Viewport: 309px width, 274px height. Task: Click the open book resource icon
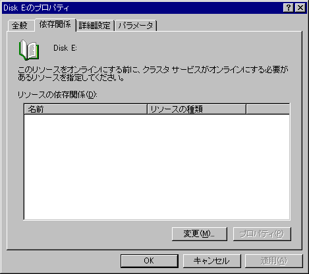[29, 50]
